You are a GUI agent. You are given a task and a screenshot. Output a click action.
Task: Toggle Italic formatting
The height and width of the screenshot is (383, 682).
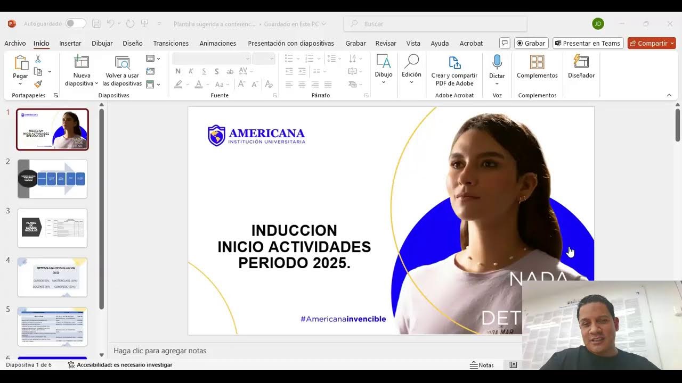click(191, 71)
